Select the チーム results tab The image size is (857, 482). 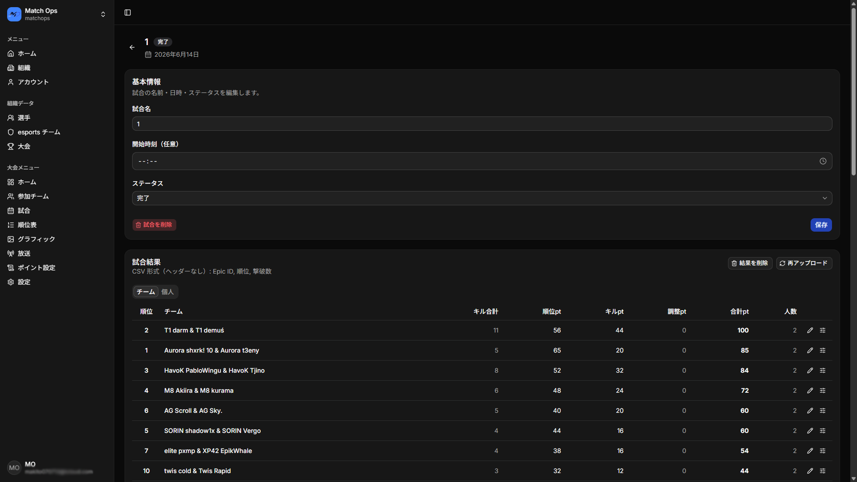(x=146, y=292)
